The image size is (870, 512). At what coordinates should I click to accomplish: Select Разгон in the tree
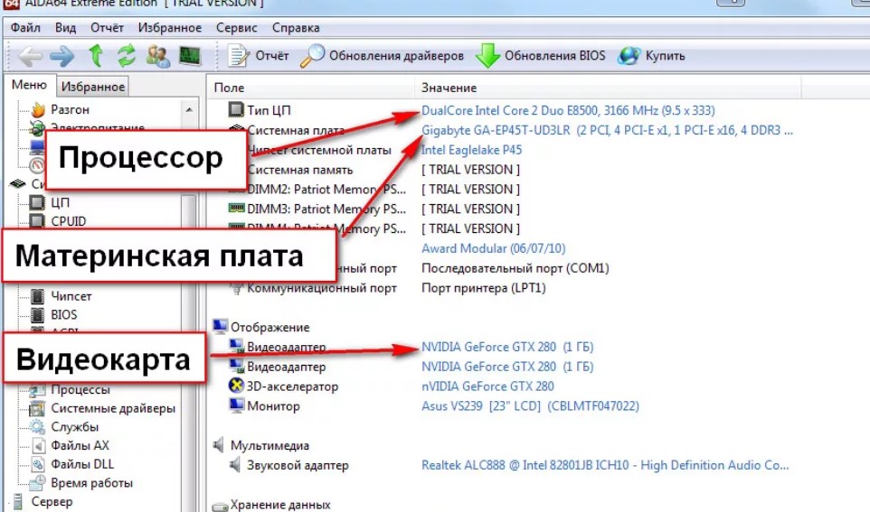point(70,110)
